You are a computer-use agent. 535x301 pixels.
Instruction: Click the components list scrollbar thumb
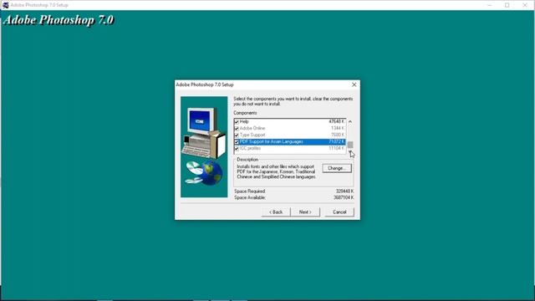pyautogui.click(x=350, y=145)
